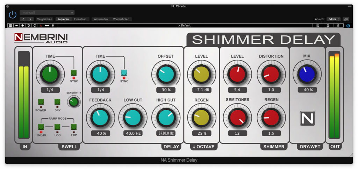
Task: Open the Ansicht Editor view dropdown
Action: (x=333, y=19)
